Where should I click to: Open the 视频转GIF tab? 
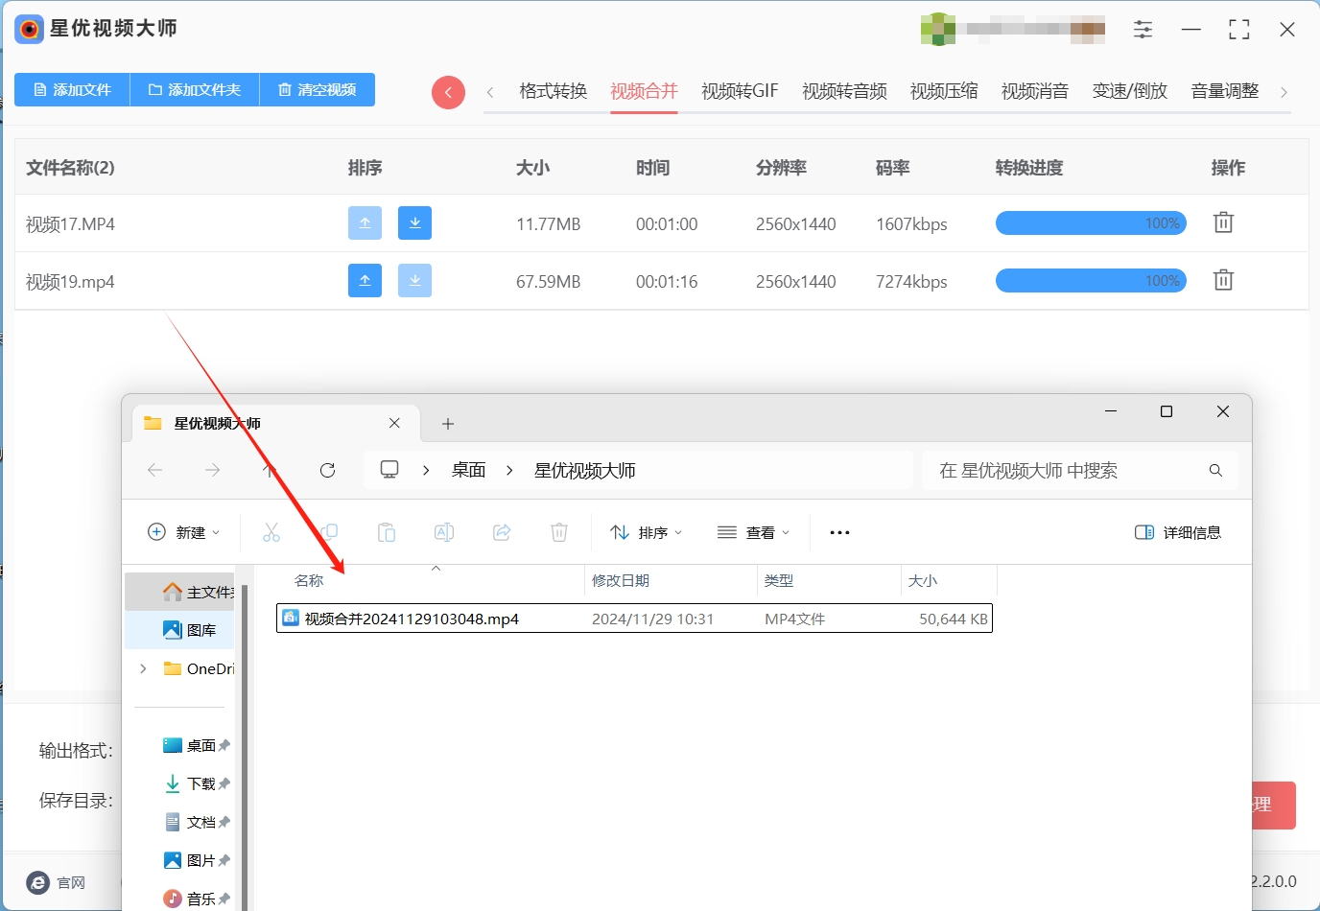(x=740, y=91)
